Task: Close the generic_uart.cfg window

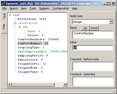Action: (113, 4)
